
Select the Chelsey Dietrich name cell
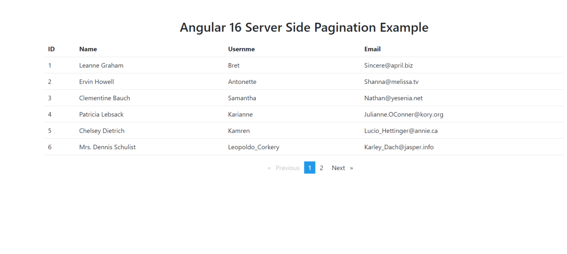(x=102, y=130)
